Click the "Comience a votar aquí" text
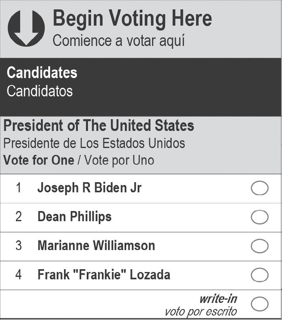282x320 pixels. point(119,41)
